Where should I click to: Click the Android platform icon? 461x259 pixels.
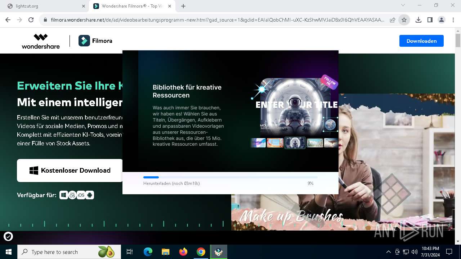[x=90, y=195]
